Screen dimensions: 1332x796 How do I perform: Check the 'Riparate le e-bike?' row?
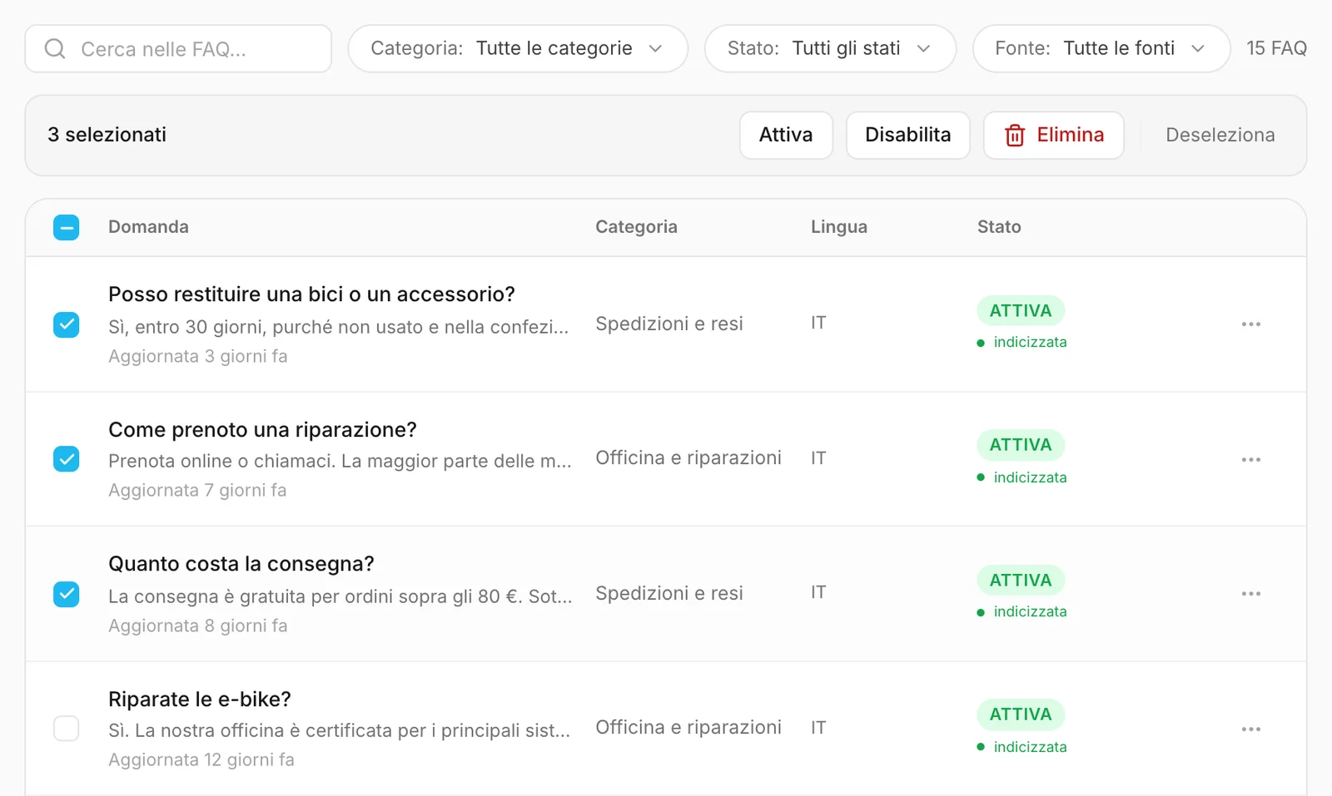[x=67, y=729]
